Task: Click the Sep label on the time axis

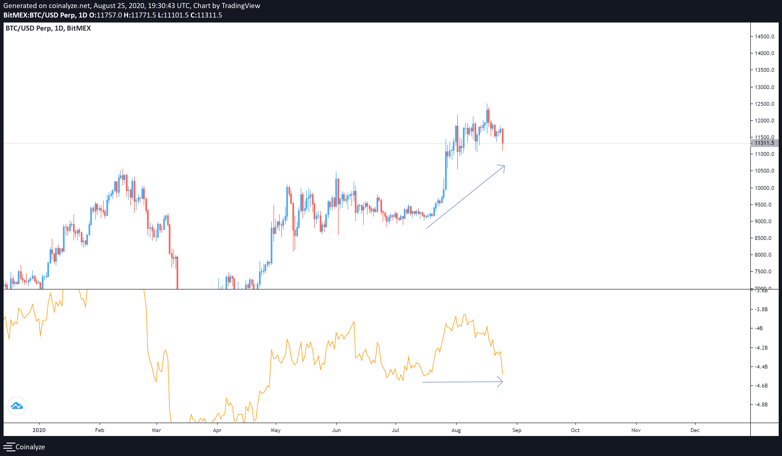Action: [x=517, y=430]
